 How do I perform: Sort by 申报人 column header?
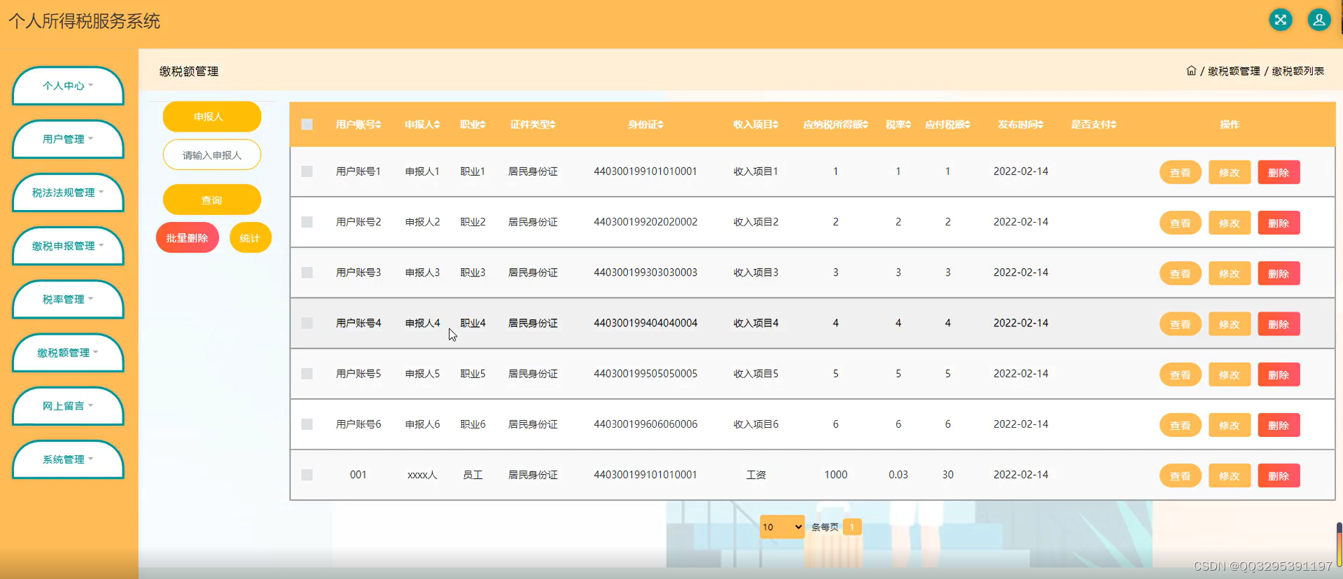pyautogui.click(x=422, y=125)
